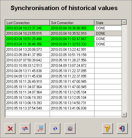Image resolution: width=132 pixels, height=138 pixels.
Task: Click the got connection cell 2010.05.18 13:41:06.038
Action: click(72, 108)
